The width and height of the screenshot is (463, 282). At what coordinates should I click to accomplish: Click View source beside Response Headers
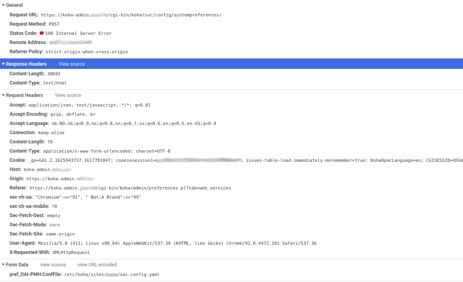click(x=72, y=64)
